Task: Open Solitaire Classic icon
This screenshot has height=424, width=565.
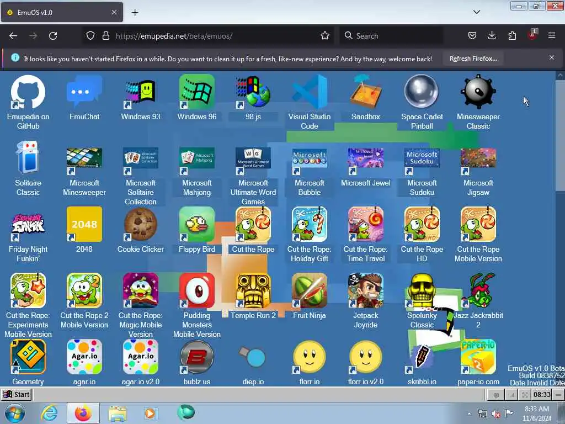Action: coord(28,158)
